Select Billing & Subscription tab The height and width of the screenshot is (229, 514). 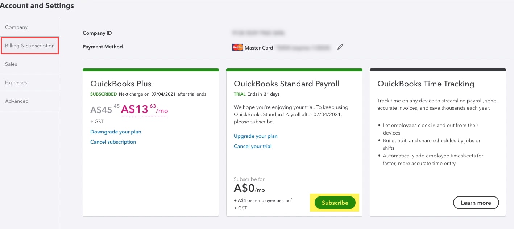[30, 46]
